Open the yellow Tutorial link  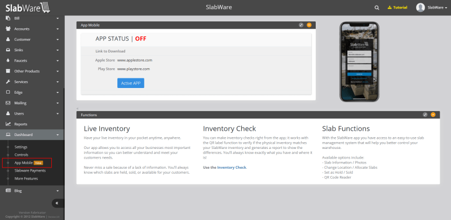[397, 7]
